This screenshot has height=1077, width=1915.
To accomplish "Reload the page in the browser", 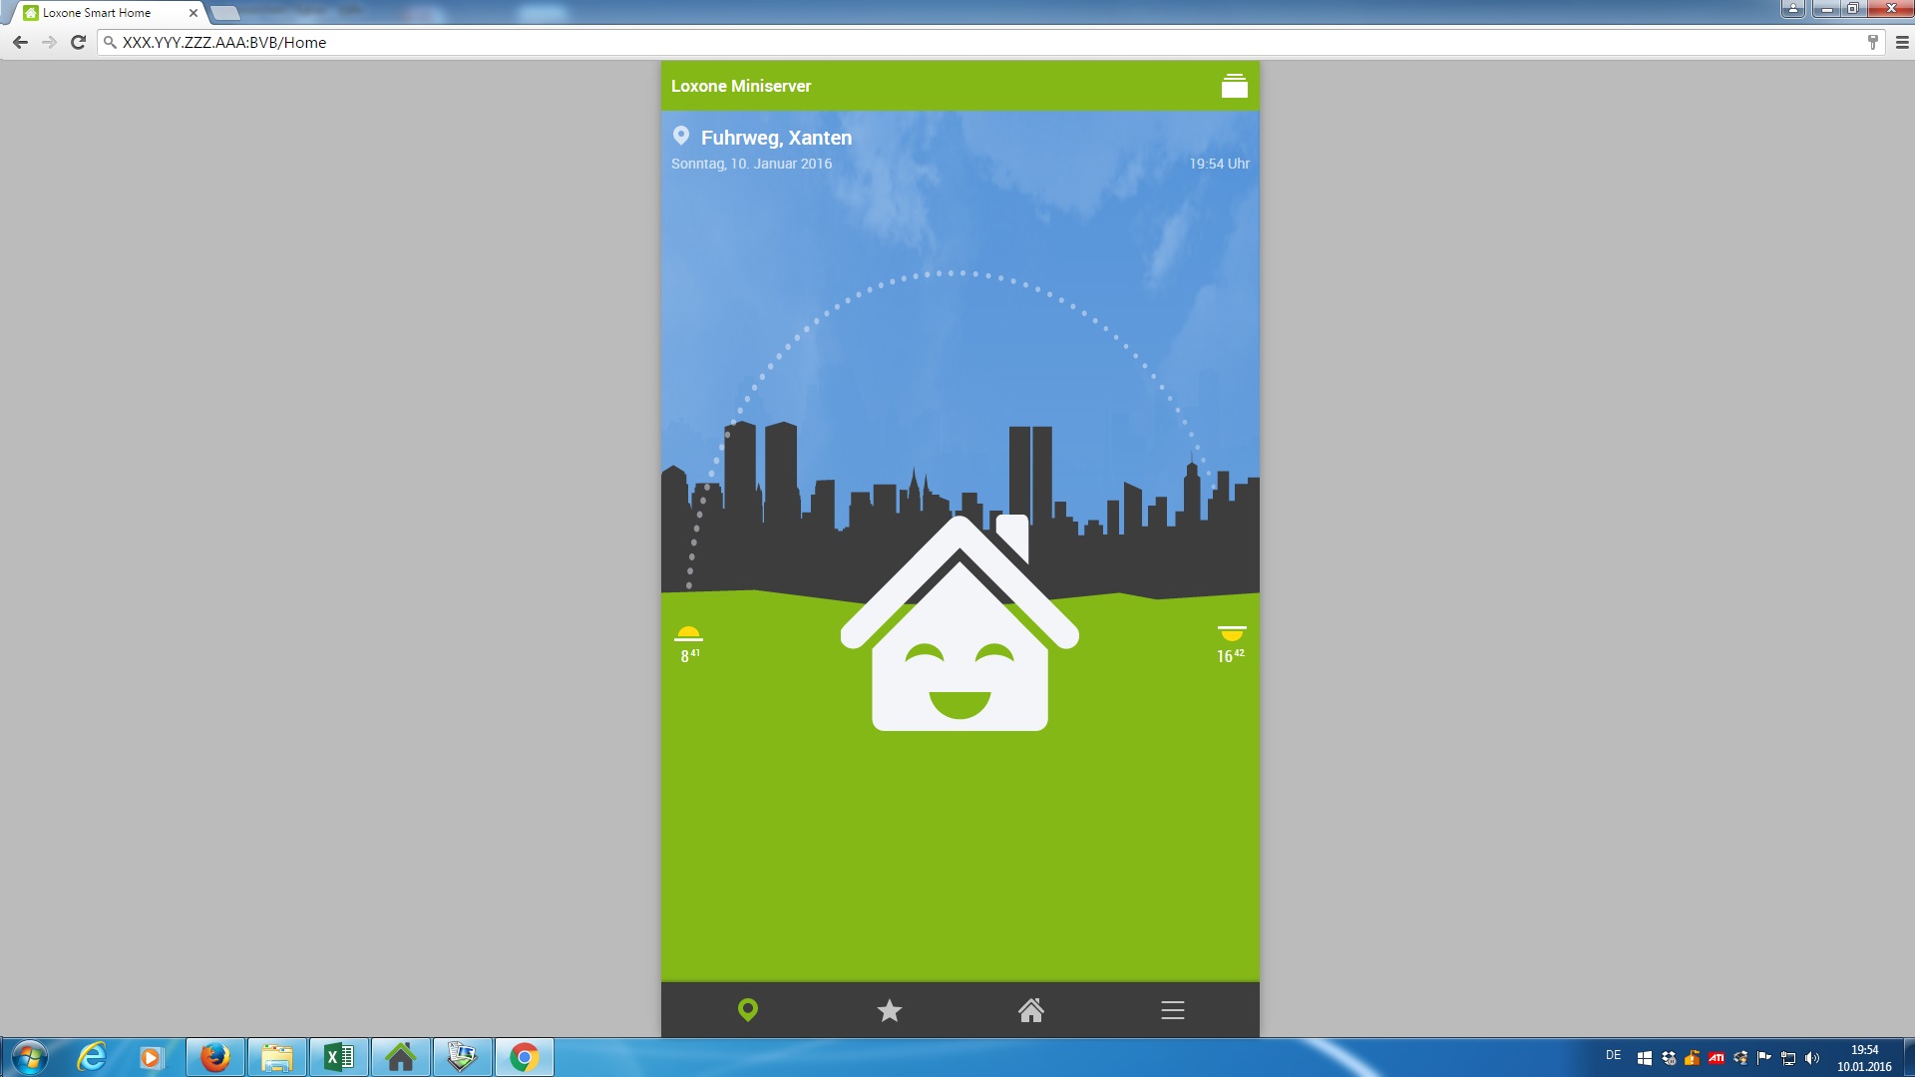I will (78, 42).
